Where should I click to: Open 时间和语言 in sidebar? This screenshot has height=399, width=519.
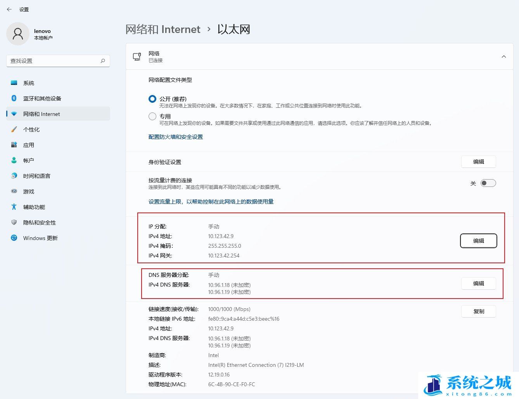(x=37, y=176)
